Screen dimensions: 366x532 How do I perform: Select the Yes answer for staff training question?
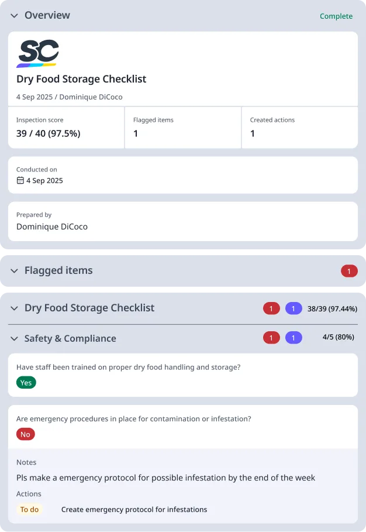[26, 382]
